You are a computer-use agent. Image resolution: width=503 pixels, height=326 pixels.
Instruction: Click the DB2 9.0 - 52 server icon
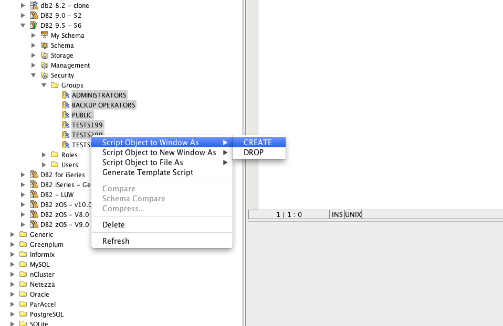click(34, 15)
